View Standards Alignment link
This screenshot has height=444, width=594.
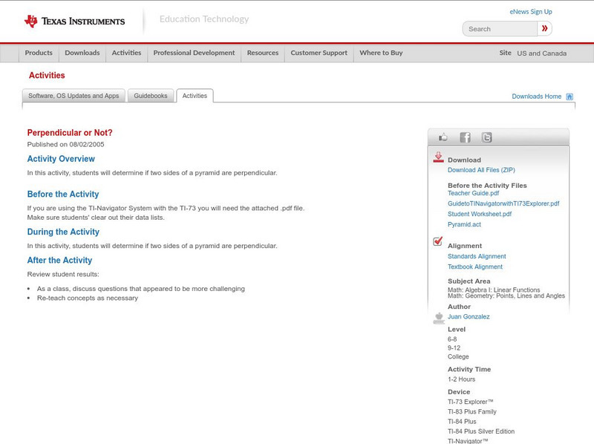pyautogui.click(x=477, y=256)
